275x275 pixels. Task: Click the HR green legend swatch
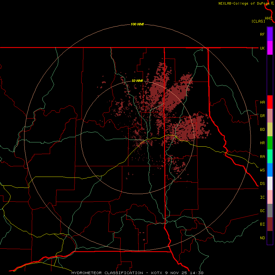(270, 143)
